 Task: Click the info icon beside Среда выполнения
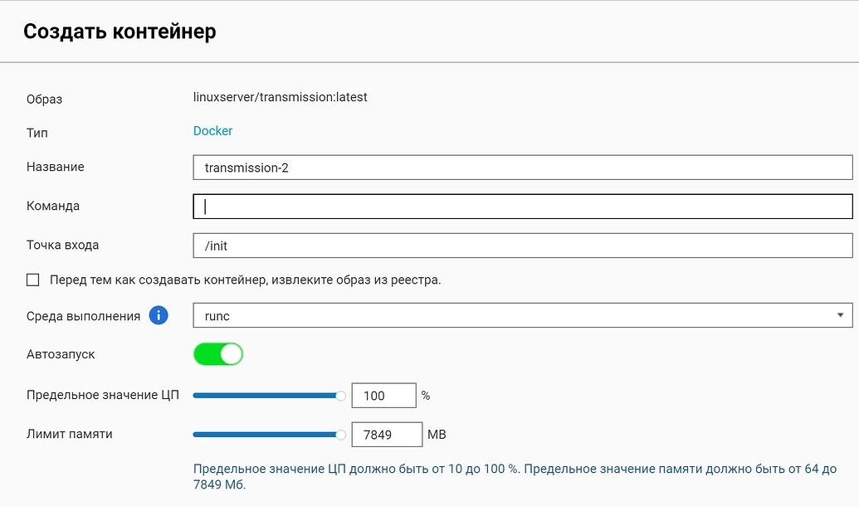(157, 315)
